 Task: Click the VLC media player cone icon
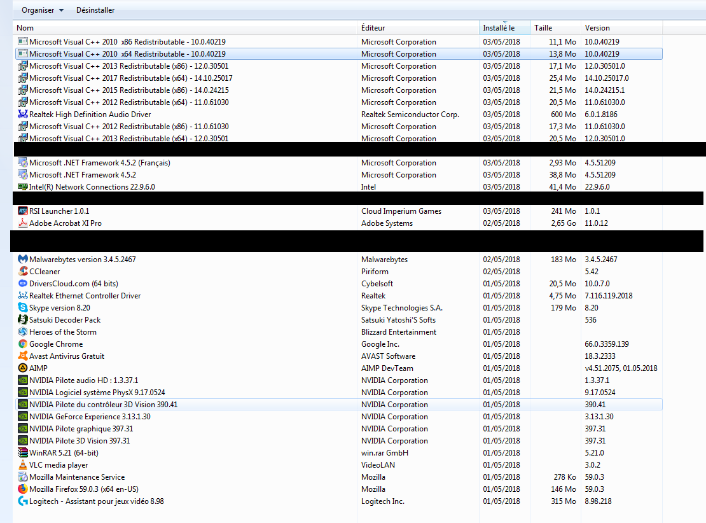click(x=22, y=465)
